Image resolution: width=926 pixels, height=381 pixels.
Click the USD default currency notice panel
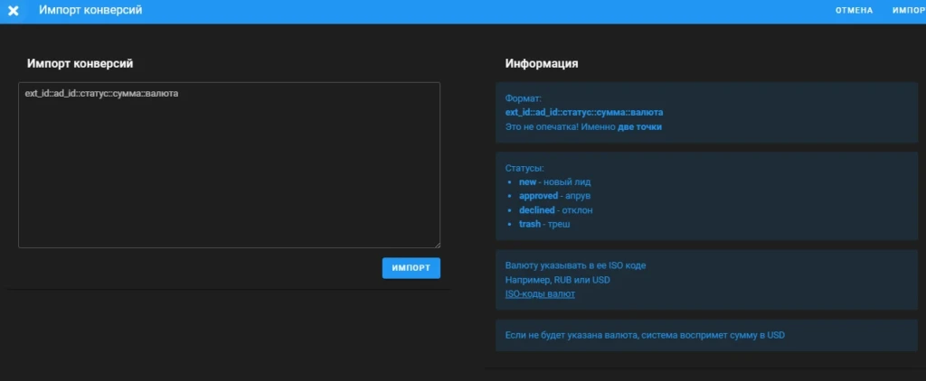click(x=707, y=336)
